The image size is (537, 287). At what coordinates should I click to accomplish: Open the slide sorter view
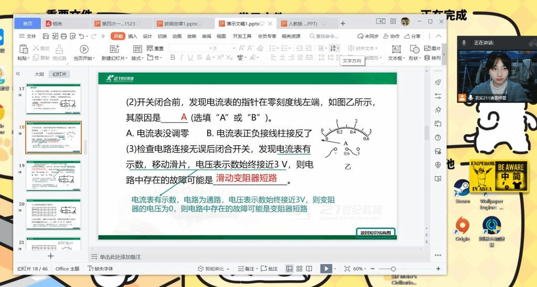point(299,269)
